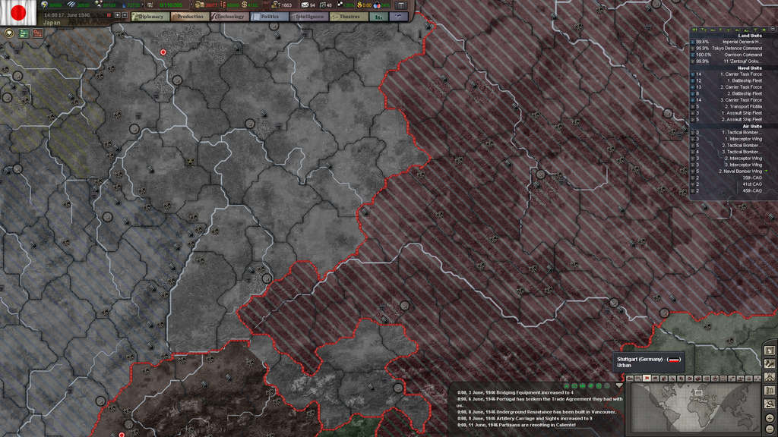Open the Production tab

190,17
